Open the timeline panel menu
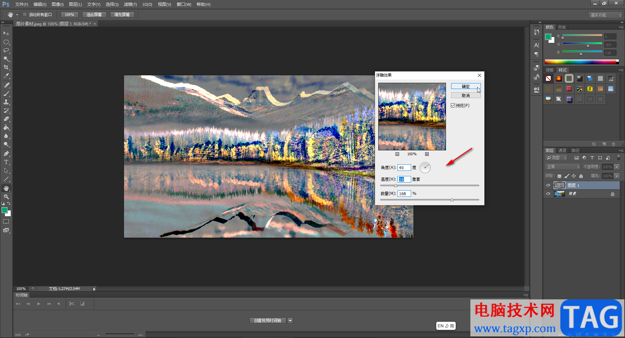The image size is (625, 338). pos(526,295)
